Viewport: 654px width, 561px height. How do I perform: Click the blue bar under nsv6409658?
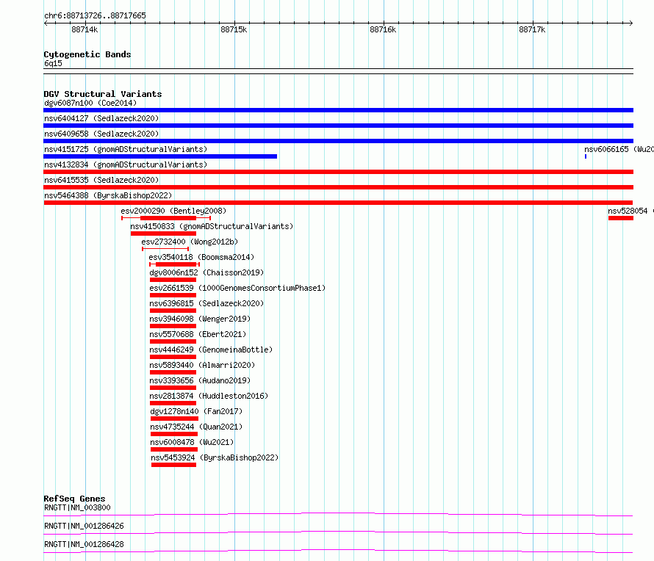338,141
